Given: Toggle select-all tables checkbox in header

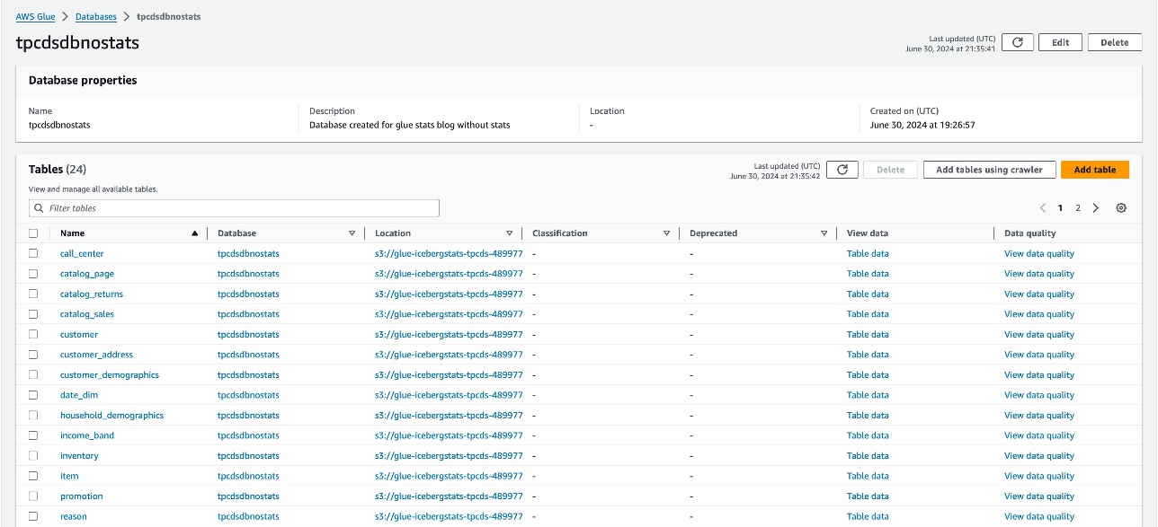Looking at the screenshot, I should [x=33, y=233].
